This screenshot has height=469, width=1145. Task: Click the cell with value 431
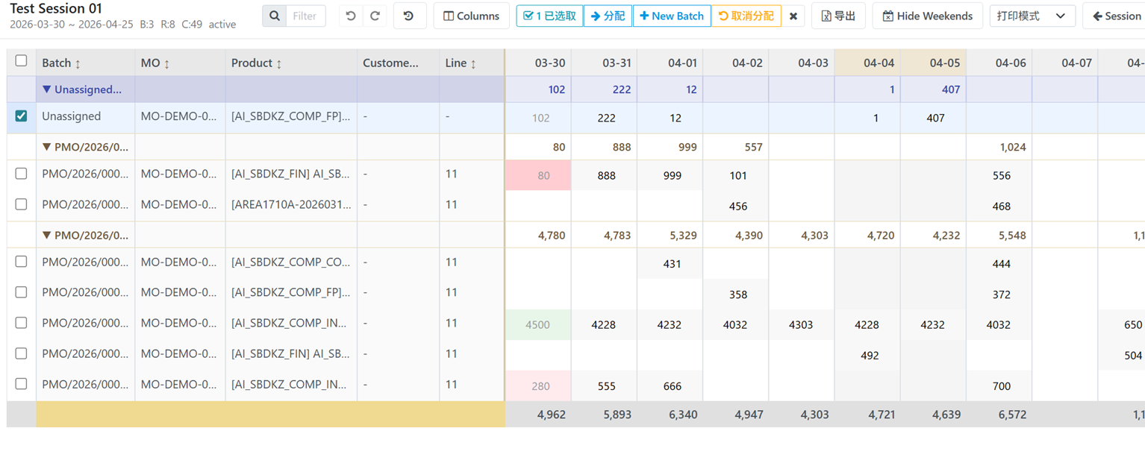coord(670,263)
